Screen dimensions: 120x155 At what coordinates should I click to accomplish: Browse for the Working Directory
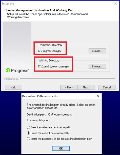click(97, 66)
